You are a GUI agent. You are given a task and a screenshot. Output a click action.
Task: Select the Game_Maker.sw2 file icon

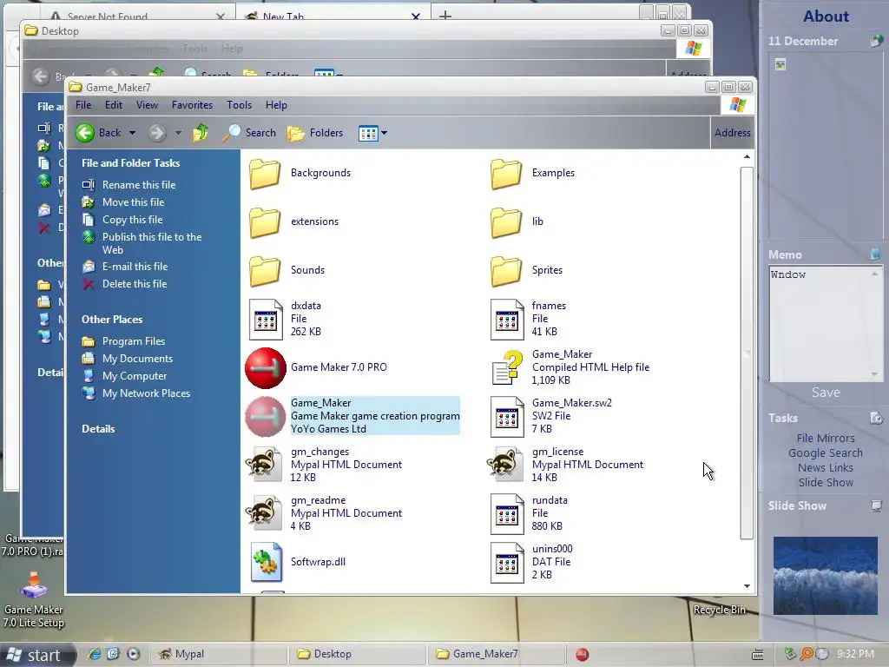point(507,417)
